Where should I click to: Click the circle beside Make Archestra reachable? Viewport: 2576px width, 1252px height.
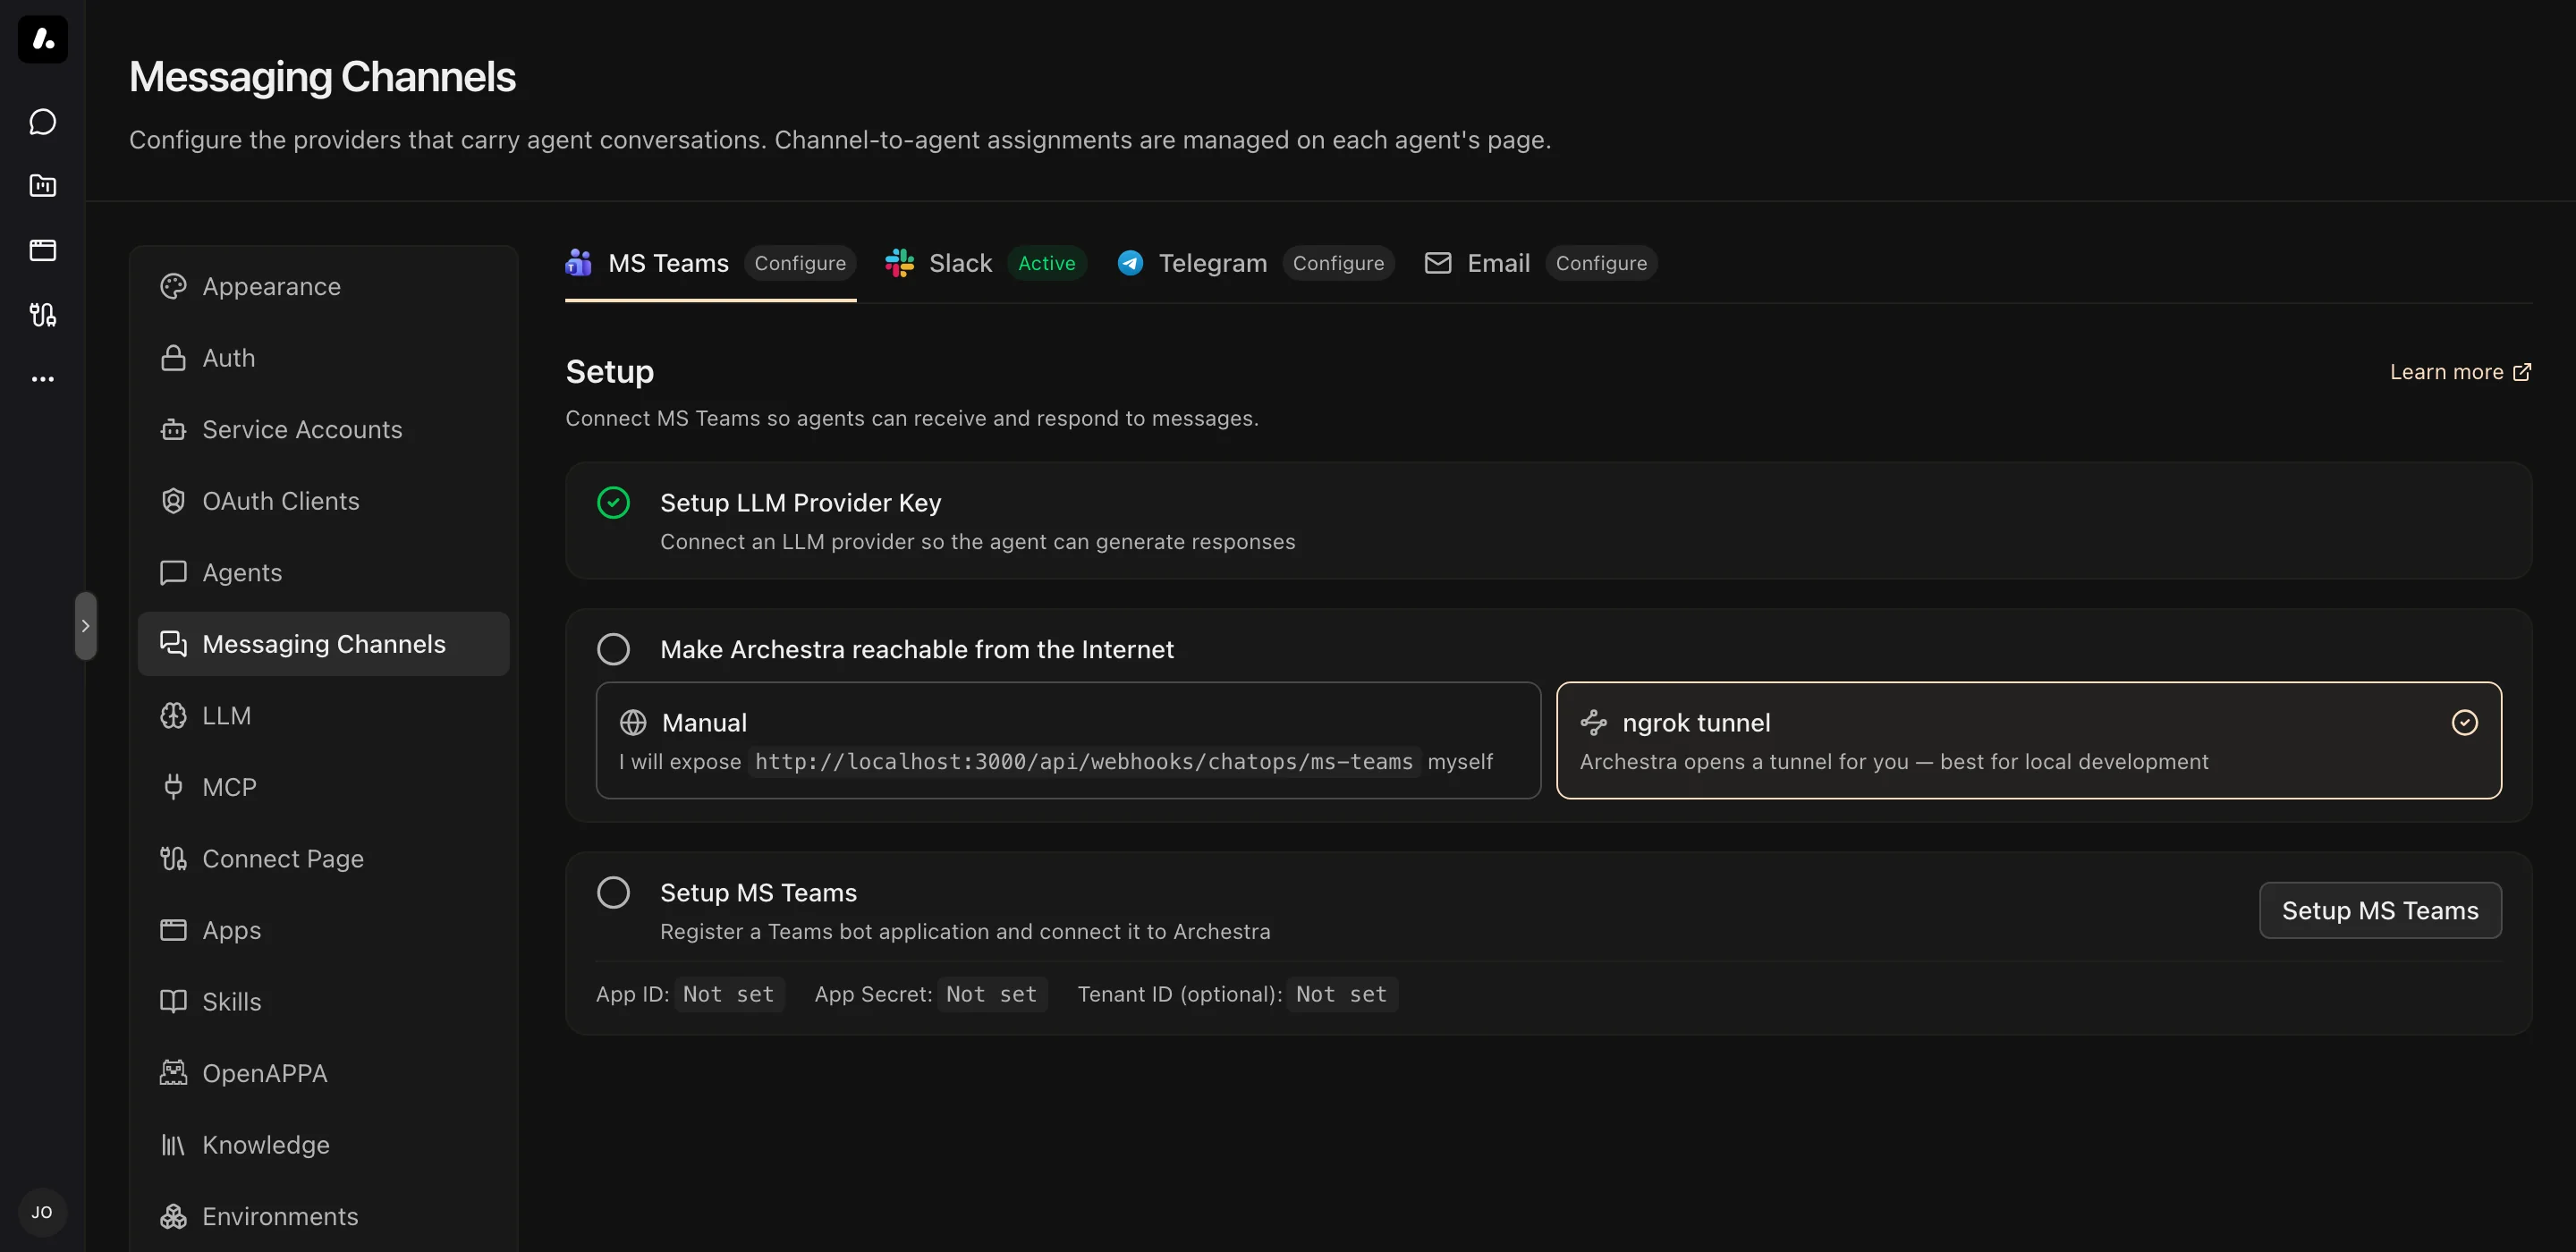(613, 649)
